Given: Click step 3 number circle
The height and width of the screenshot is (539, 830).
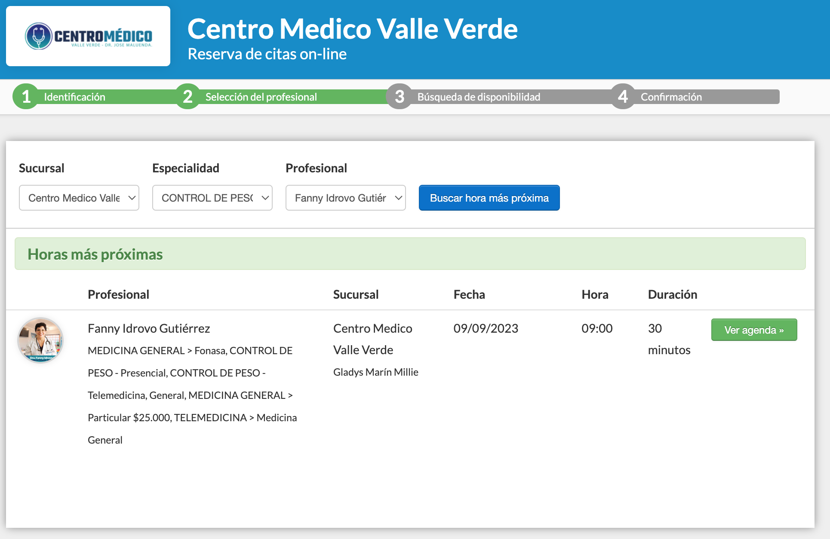Looking at the screenshot, I should (399, 96).
